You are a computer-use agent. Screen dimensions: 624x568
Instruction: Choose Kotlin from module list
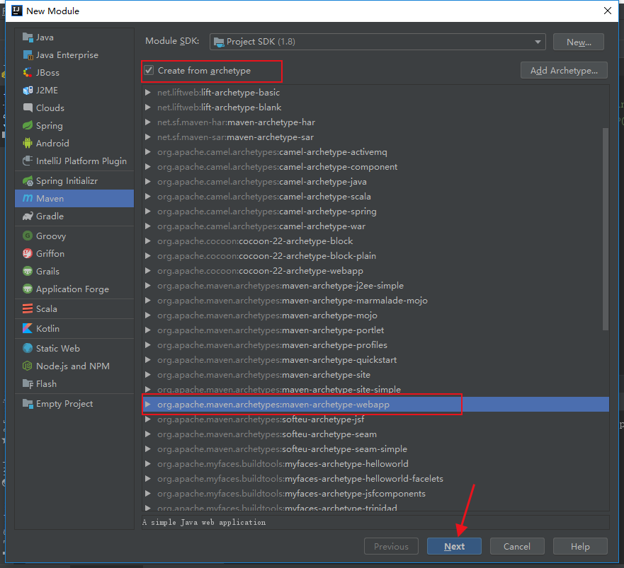[x=74, y=329]
